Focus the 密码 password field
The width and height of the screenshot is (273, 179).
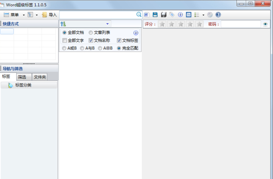click(x=241, y=24)
